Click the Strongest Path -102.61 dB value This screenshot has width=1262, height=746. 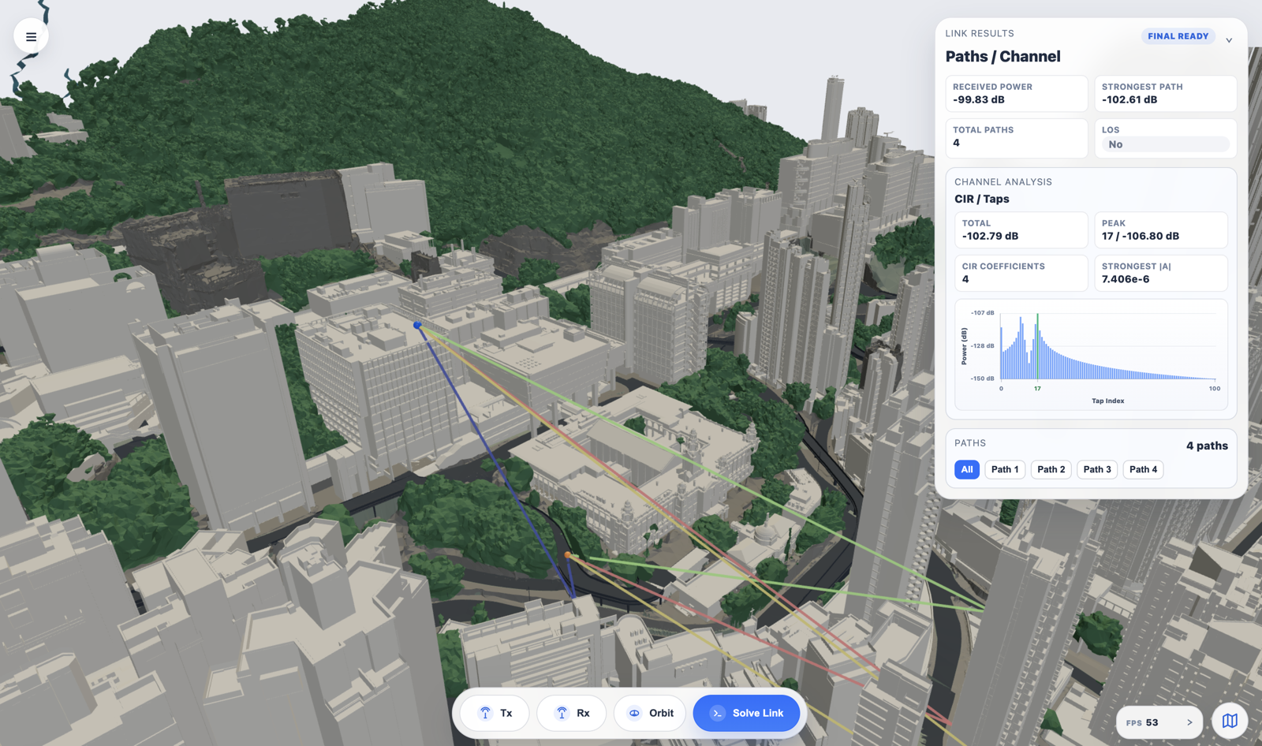tap(1129, 100)
